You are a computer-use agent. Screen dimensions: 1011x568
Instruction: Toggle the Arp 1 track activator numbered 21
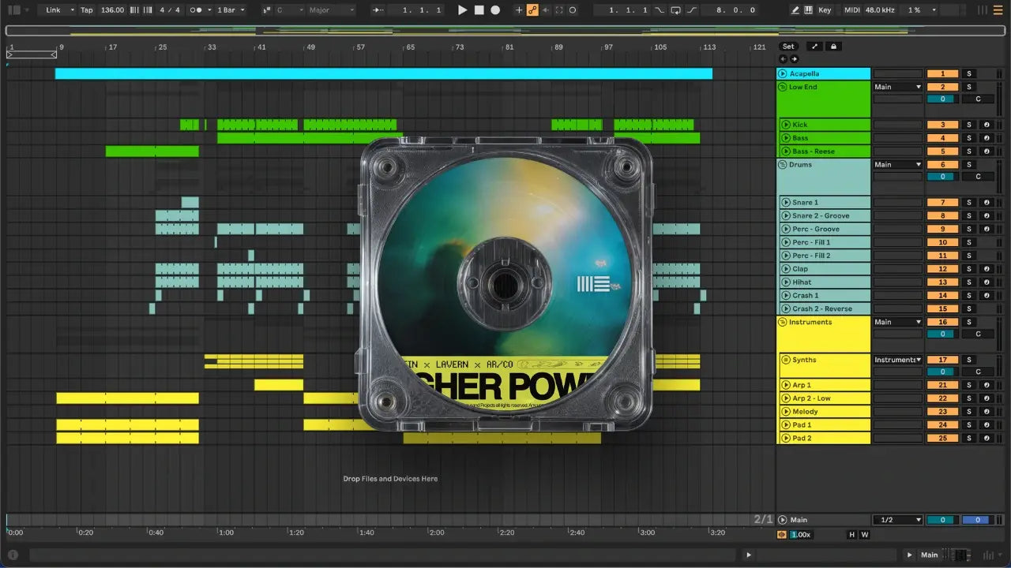tap(942, 385)
